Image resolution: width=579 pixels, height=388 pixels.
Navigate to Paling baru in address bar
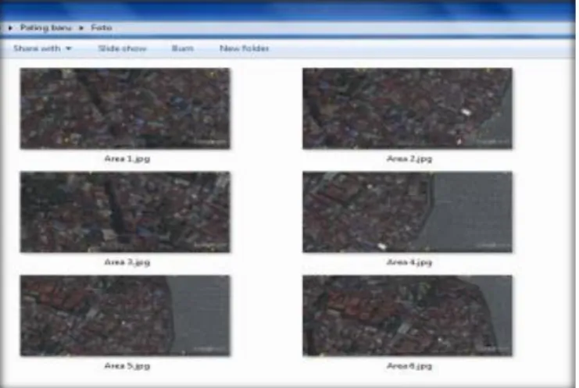click(x=46, y=27)
